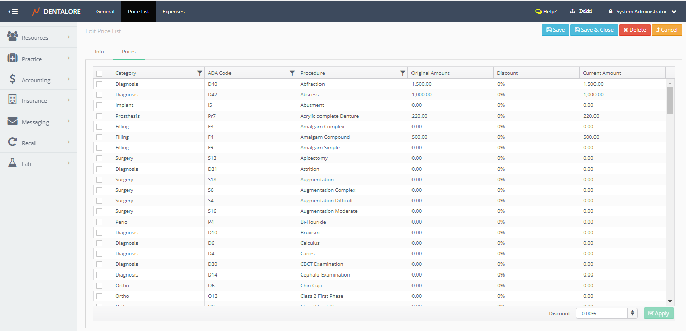Open the Category column filter funnel
The image size is (686, 331).
[x=200, y=73]
